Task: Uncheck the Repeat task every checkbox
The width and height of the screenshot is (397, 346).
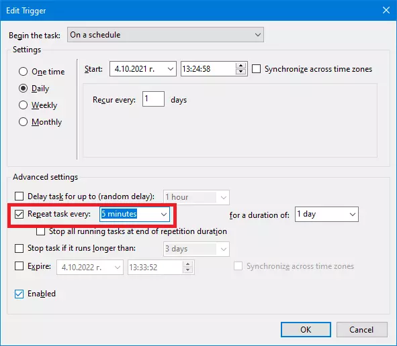Action: [19, 214]
